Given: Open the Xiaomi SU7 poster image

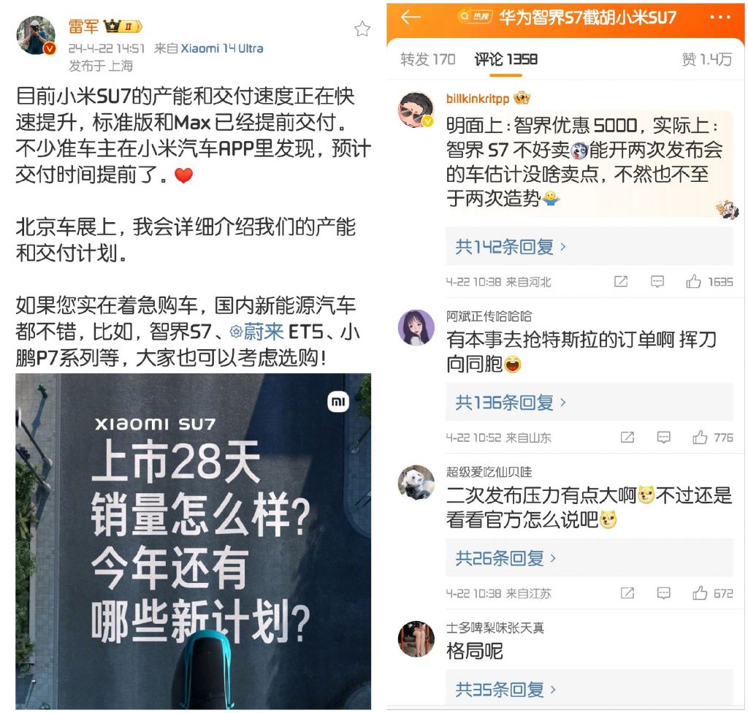Looking at the screenshot, I should [x=193, y=541].
